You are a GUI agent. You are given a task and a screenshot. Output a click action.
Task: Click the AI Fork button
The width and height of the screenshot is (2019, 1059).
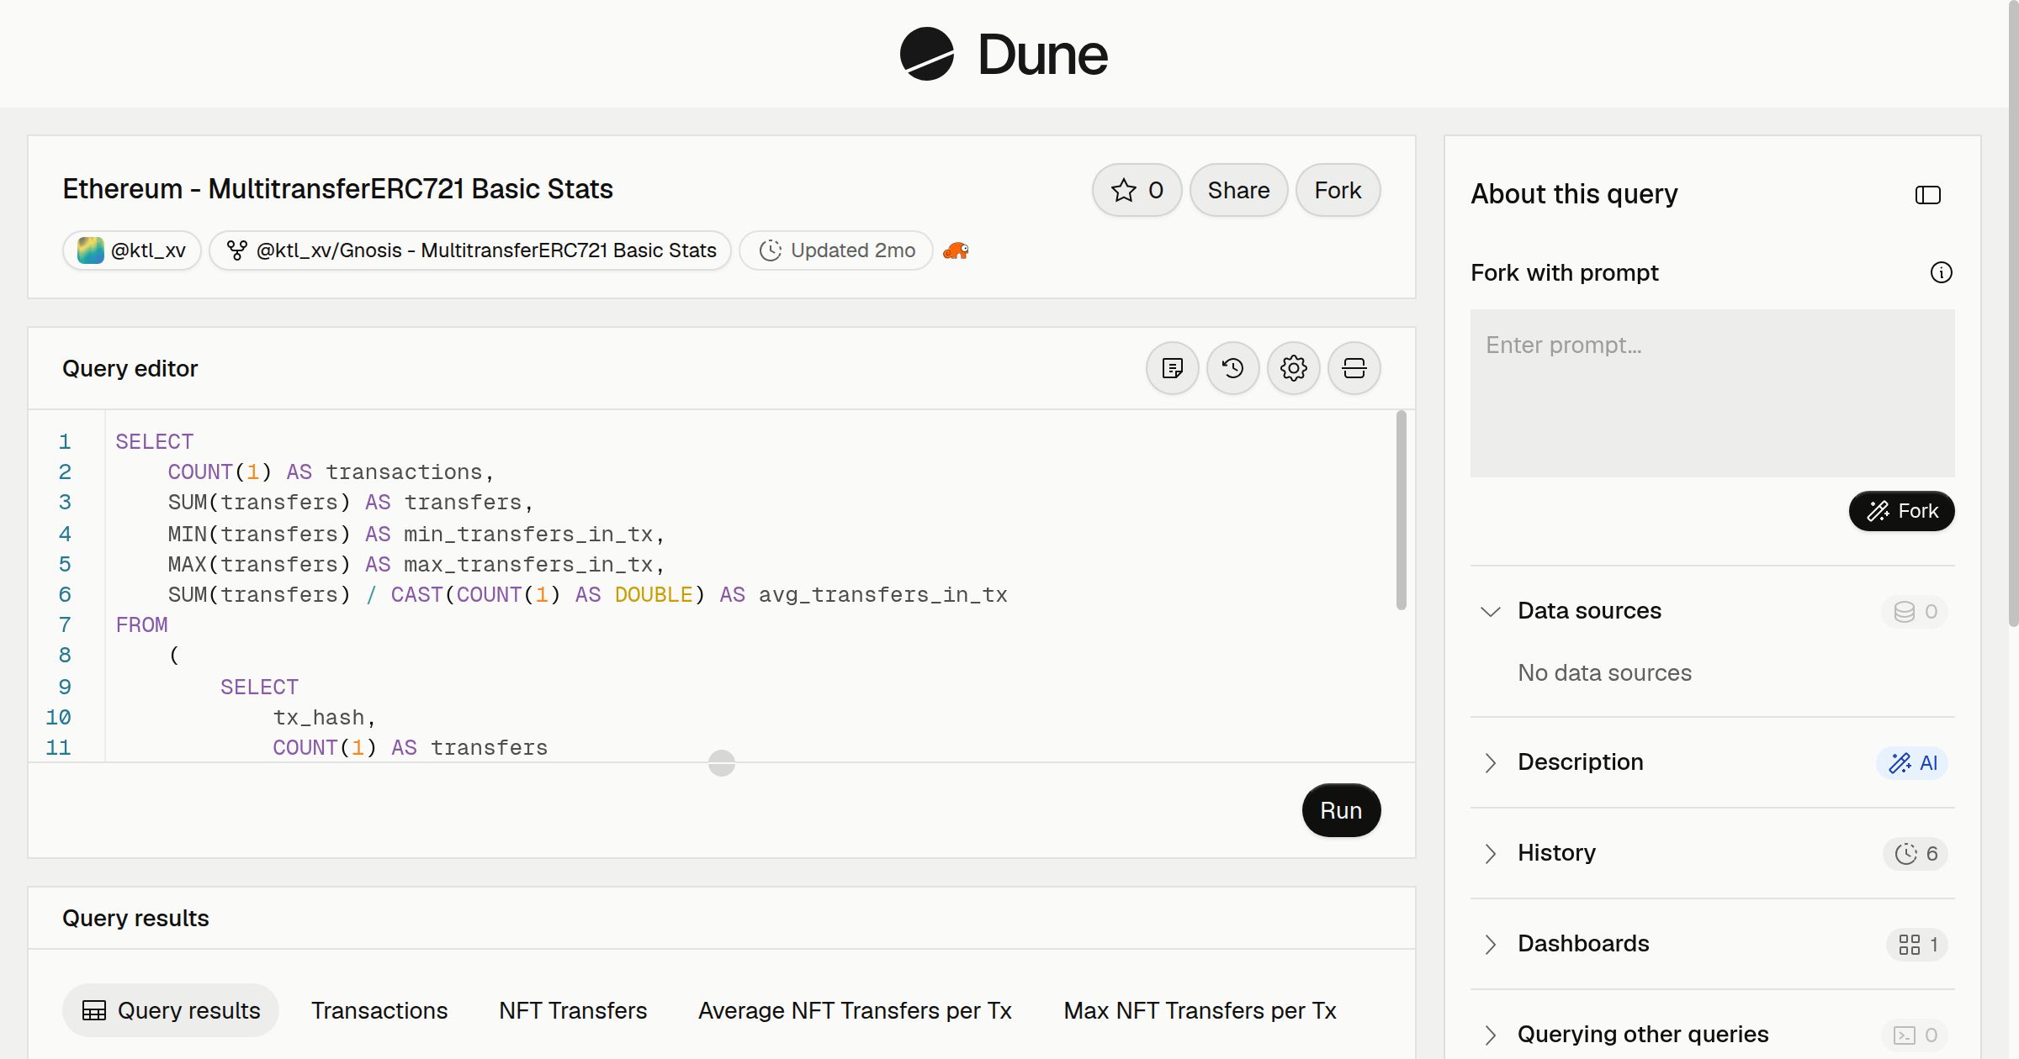click(x=1902, y=511)
